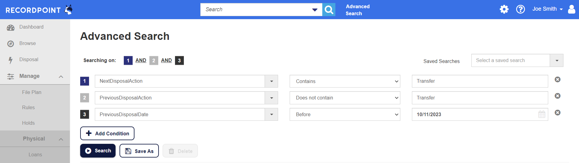Collapse the Manage sidebar section
Viewport: 579px width, 163px height.
pos(61,76)
